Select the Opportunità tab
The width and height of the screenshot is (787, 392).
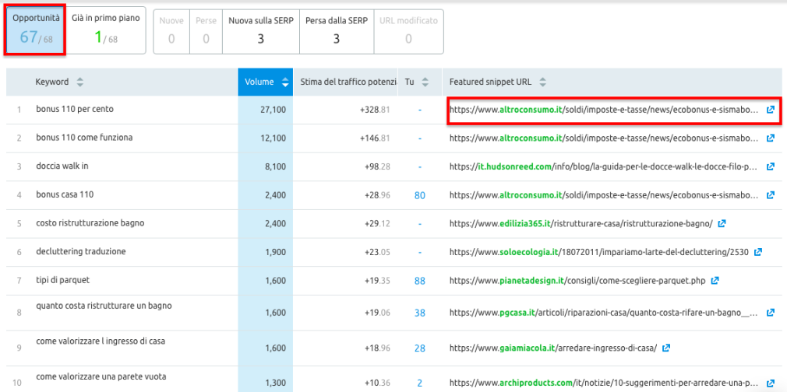pos(33,28)
